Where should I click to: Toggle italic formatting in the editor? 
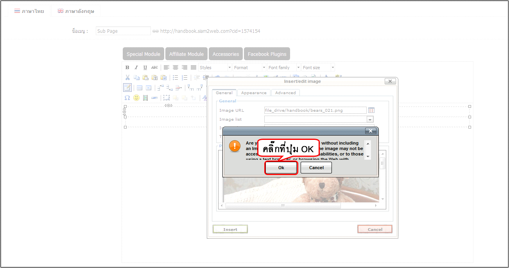click(x=136, y=68)
